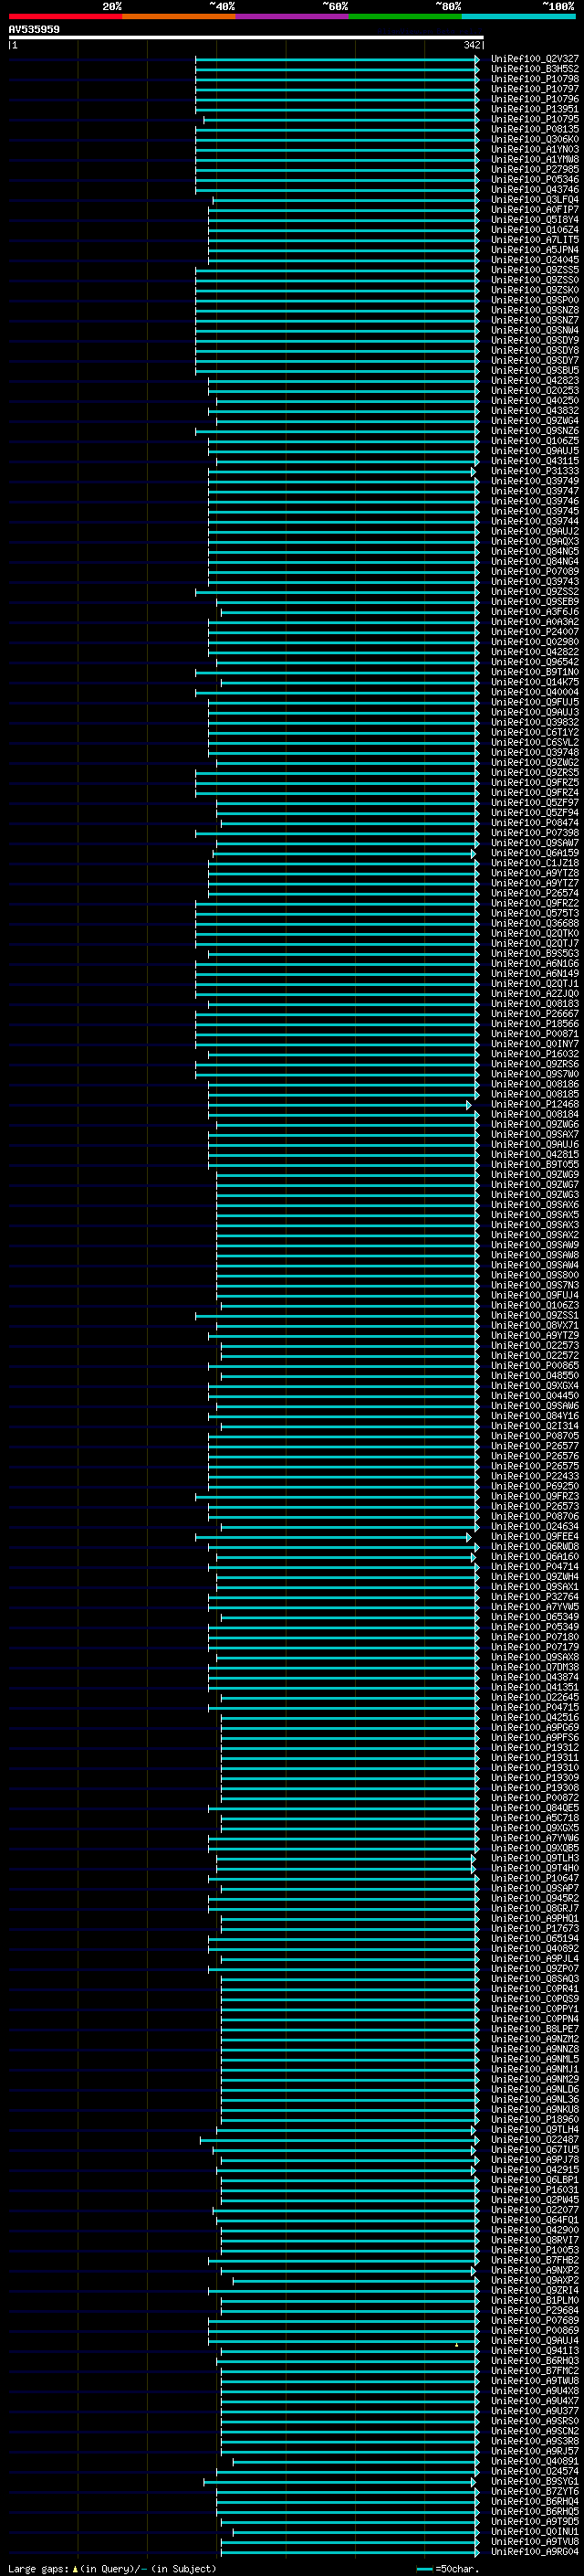
Task: Click hit label UniRef100_A9TVU8
Action: pos(535,2541)
